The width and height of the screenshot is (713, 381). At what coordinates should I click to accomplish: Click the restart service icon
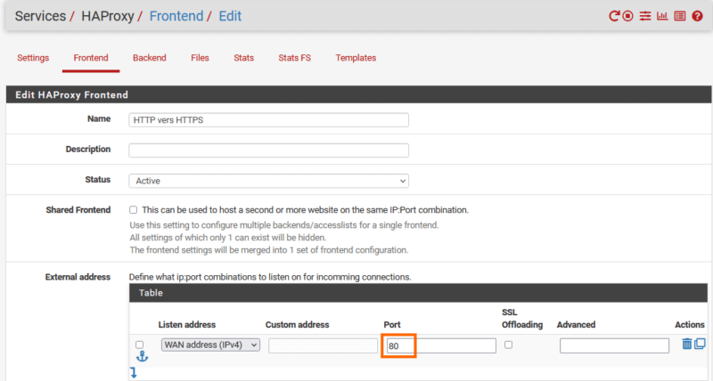(x=614, y=16)
